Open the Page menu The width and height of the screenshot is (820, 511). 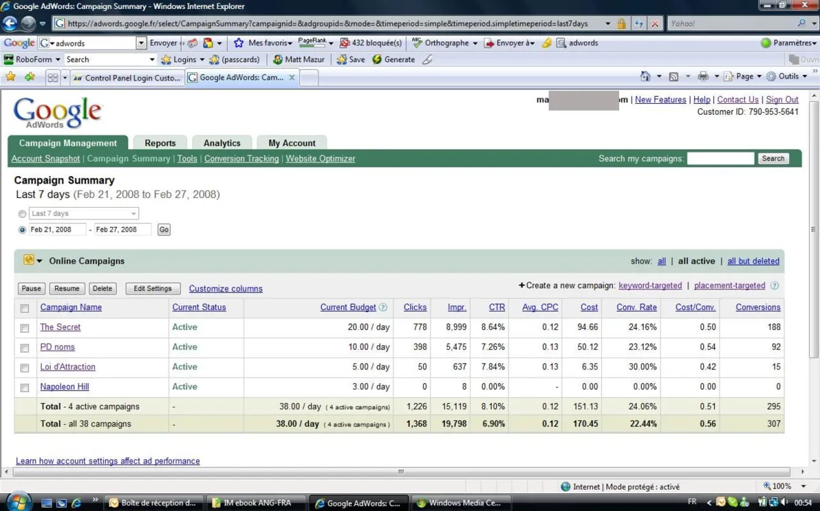pos(742,77)
